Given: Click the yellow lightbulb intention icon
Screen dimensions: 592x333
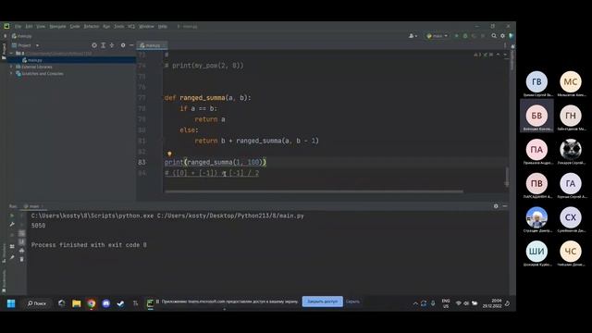Looking at the screenshot, I should coord(169,154).
